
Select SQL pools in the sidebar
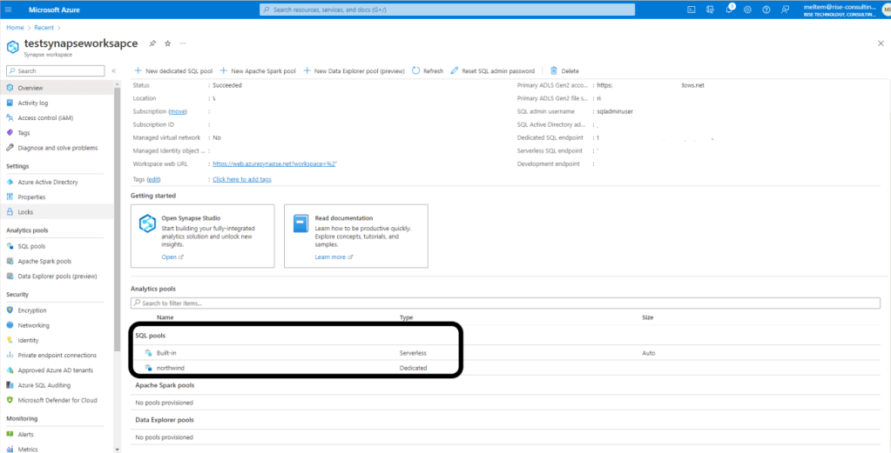pos(31,246)
